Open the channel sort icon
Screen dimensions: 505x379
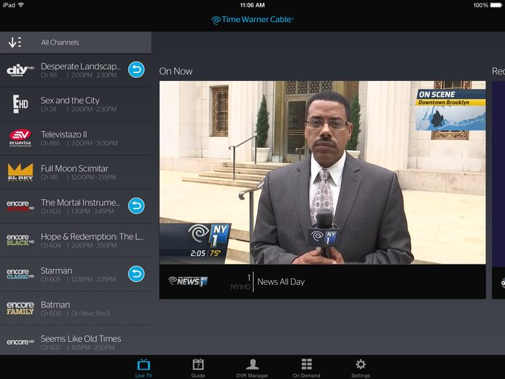click(15, 42)
